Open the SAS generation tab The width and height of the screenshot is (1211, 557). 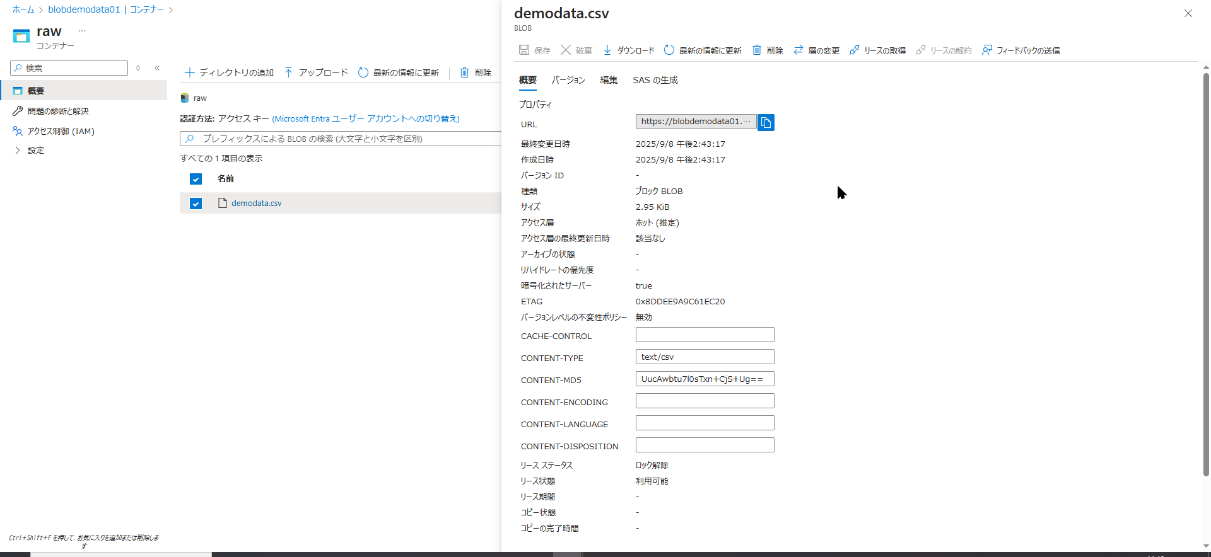[655, 80]
